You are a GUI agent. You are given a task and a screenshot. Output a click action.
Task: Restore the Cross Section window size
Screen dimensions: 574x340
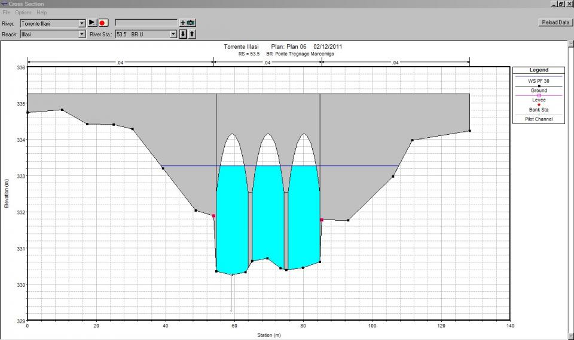(561, 4)
